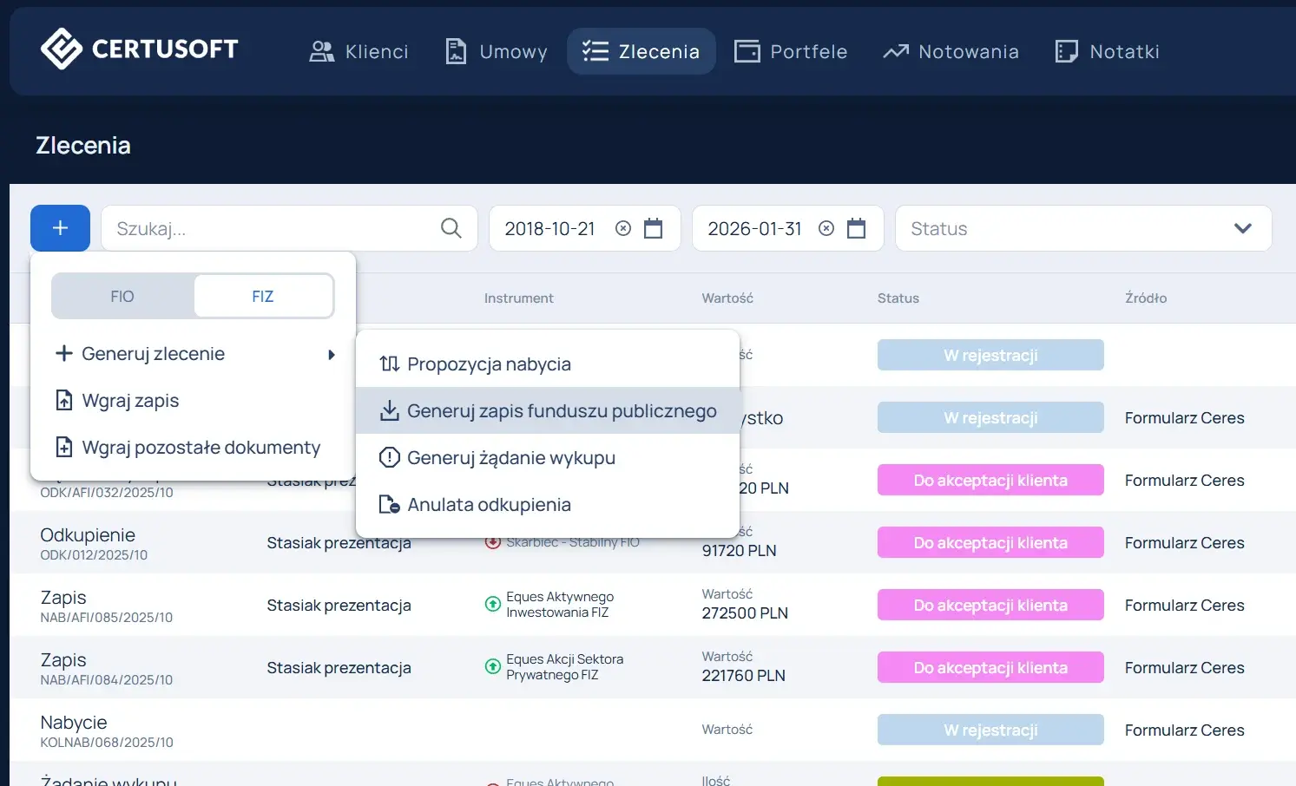Click the Certusoft logo icon
Image resolution: width=1296 pixels, height=786 pixels.
pos(61,49)
